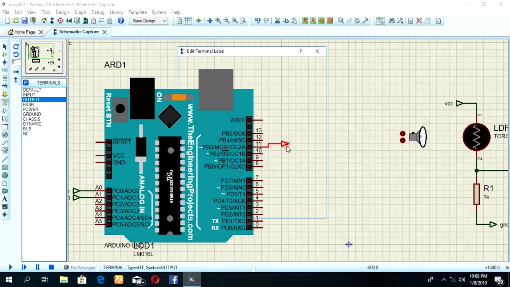Undo the last action with the blue arrow
This screenshot has width=510, height=287.
[258, 21]
